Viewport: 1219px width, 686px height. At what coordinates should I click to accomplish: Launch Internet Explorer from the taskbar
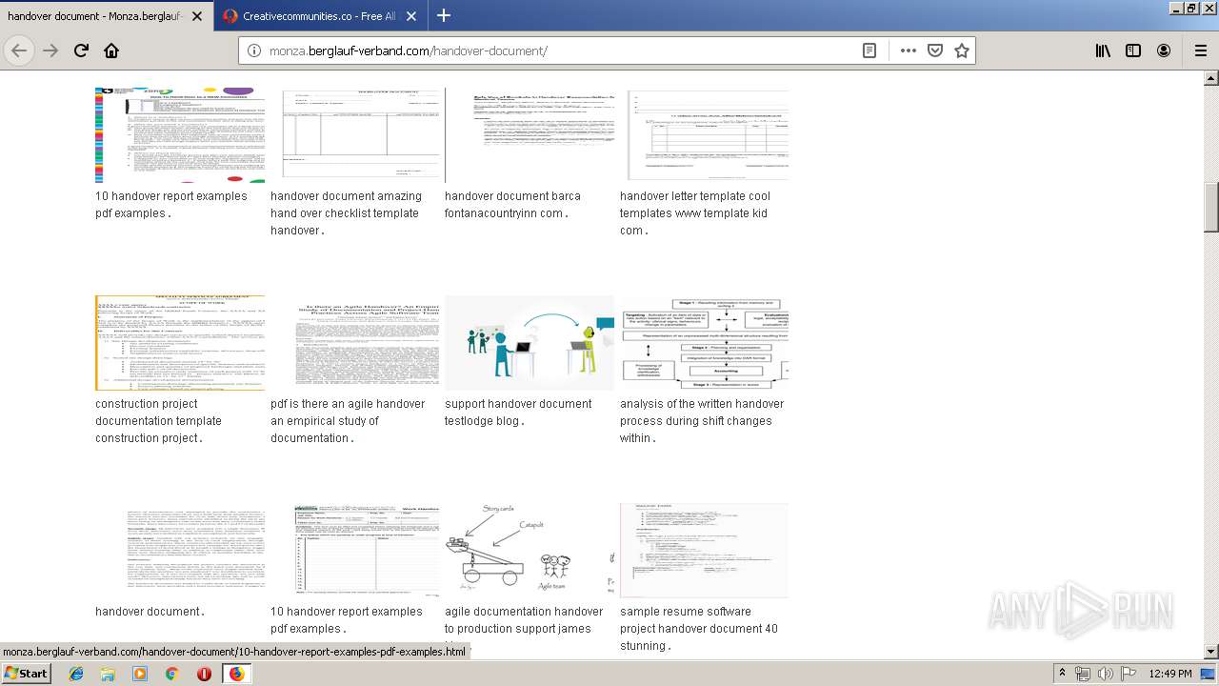76,674
